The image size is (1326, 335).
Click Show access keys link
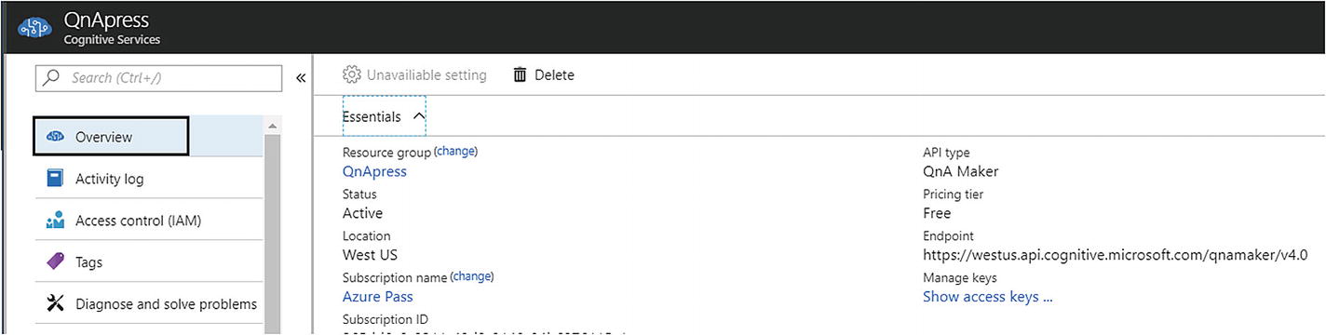click(987, 297)
